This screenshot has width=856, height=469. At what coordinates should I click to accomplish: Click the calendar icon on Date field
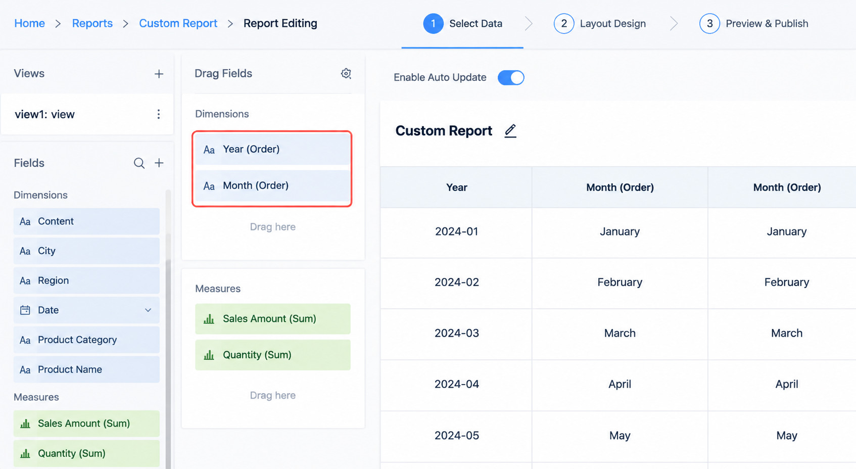(x=25, y=310)
